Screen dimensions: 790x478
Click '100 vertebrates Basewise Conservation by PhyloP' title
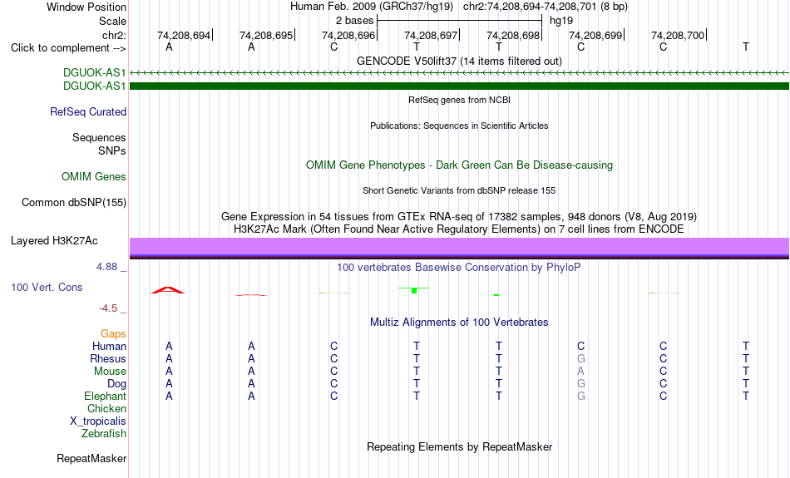(x=459, y=268)
